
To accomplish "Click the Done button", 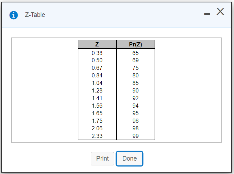I will coord(130,159).
